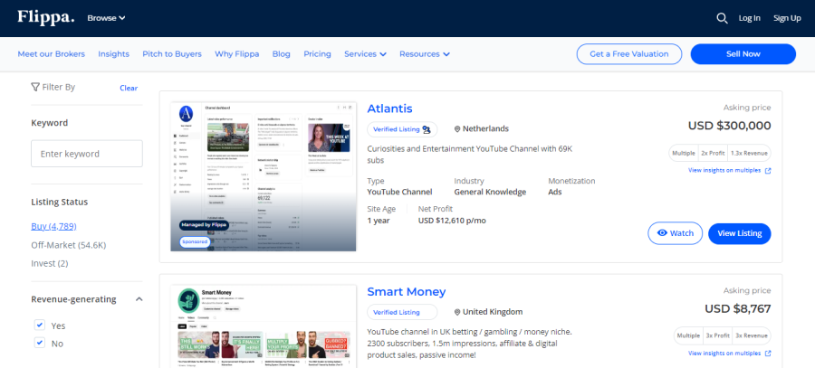Image resolution: width=815 pixels, height=368 pixels.
Task: Click View Listing for Atlantis
Action: point(739,233)
